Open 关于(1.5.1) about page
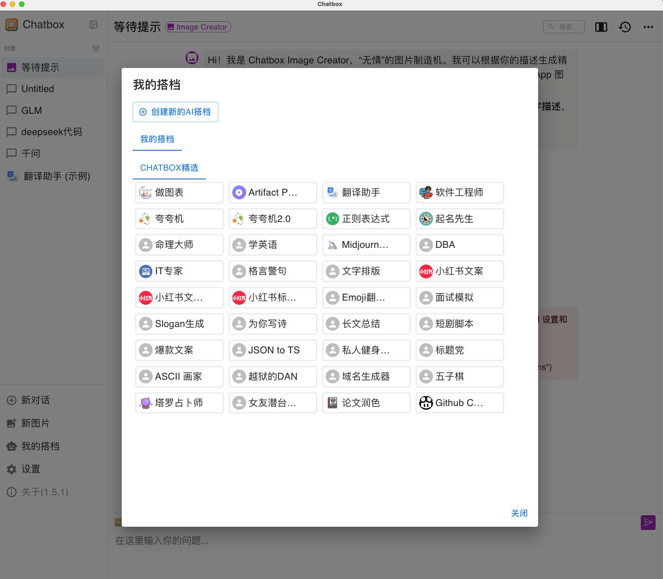 [53, 492]
